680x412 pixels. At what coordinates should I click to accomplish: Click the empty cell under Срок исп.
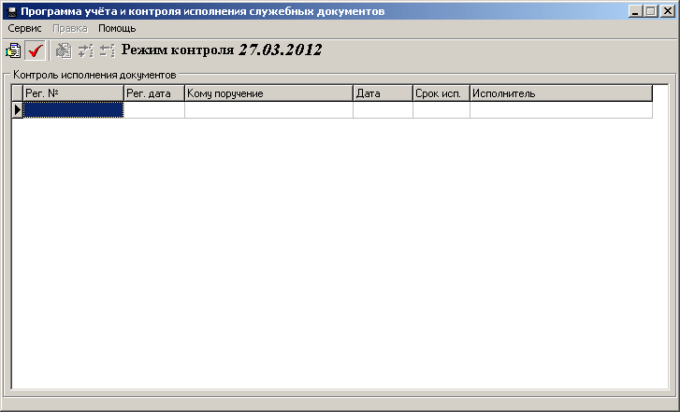(441, 110)
